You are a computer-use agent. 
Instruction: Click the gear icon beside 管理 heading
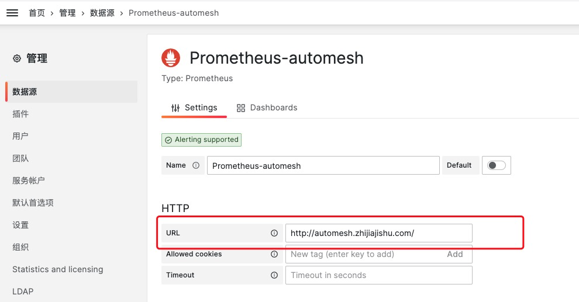(17, 58)
